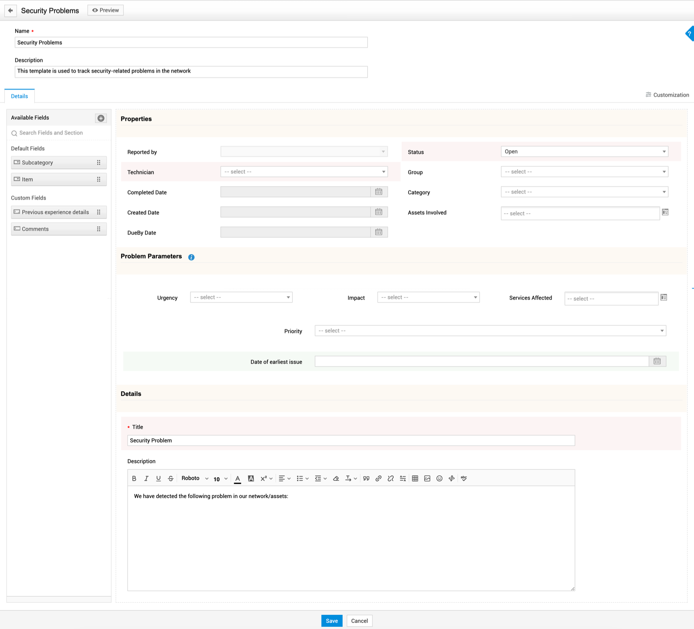Open the Roboto font family dropdown
The height and width of the screenshot is (629, 694).
pyautogui.click(x=195, y=479)
